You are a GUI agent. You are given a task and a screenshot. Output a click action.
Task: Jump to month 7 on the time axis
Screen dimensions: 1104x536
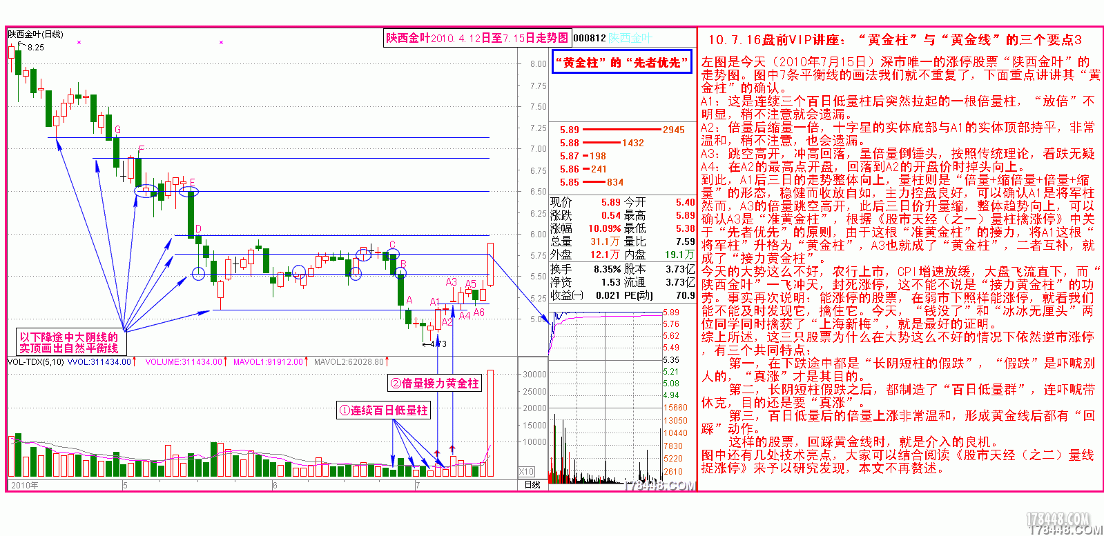point(418,486)
